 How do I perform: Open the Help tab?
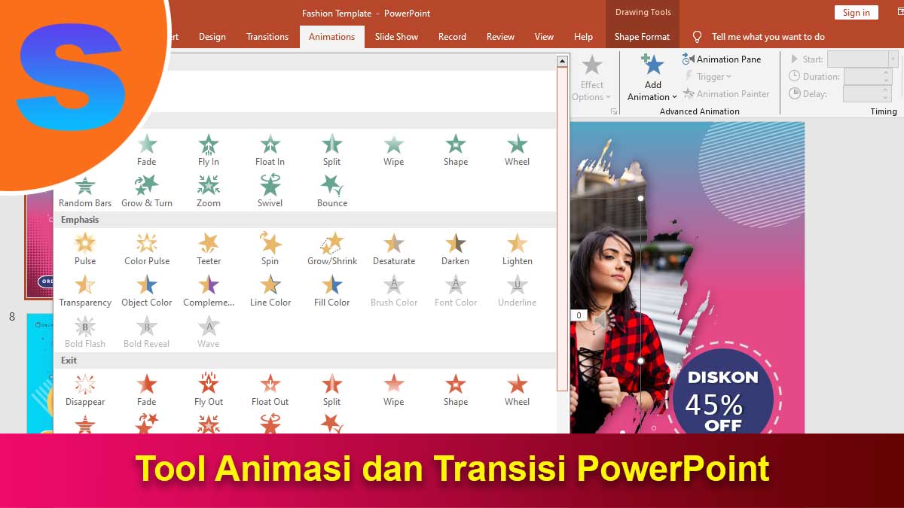pos(583,37)
